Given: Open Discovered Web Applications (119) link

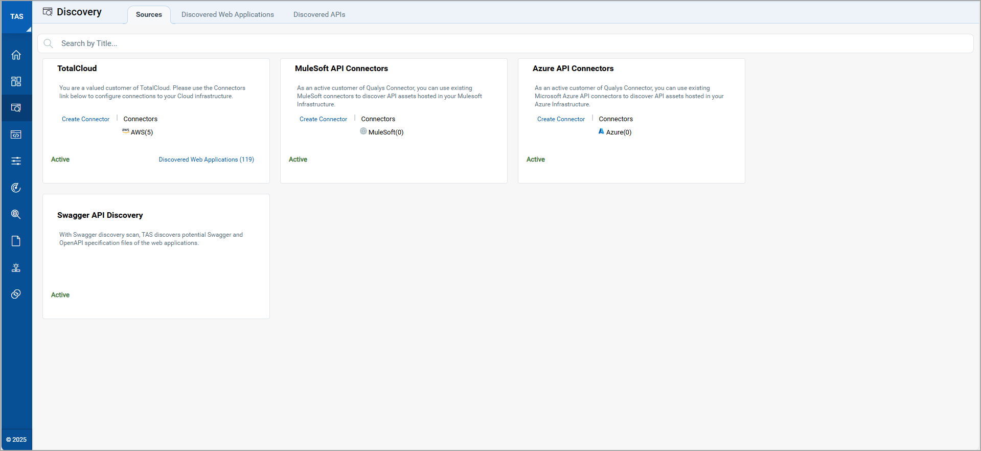Looking at the screenshot, I should coord(207,160).
